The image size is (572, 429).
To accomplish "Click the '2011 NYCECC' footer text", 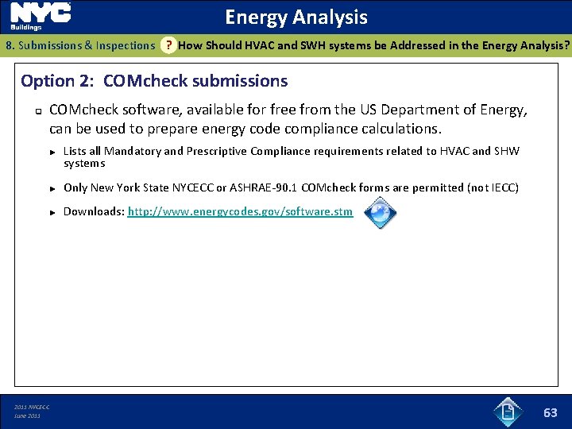I will 32,407.
